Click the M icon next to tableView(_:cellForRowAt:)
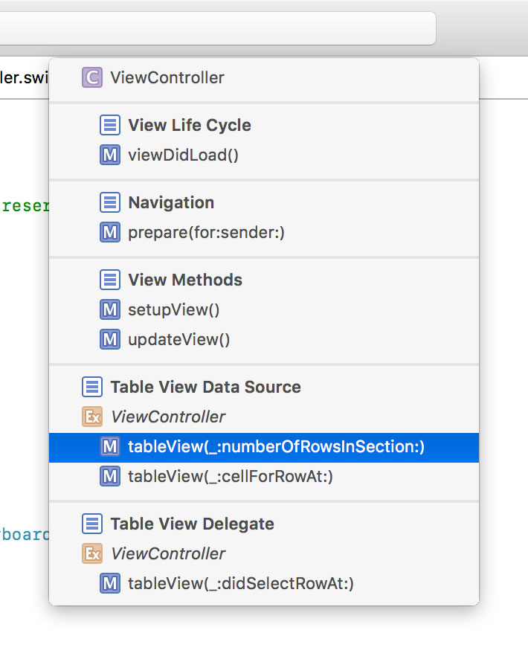 [110, 476]
